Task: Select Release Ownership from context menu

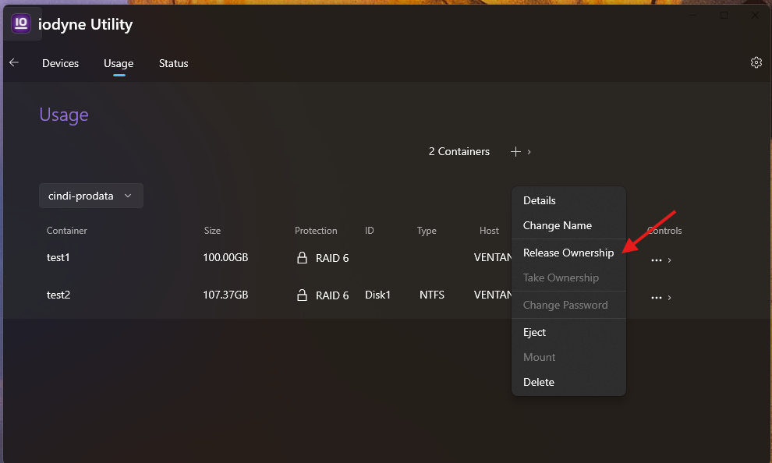Action: [568, 253]
